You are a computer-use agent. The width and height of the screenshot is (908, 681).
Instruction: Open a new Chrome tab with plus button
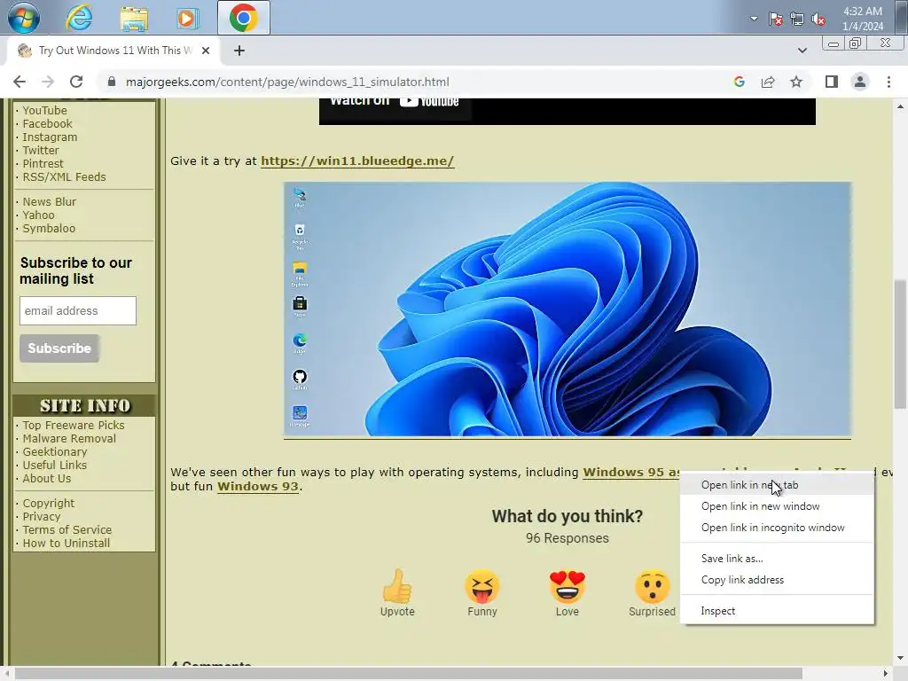click(239, 51)
